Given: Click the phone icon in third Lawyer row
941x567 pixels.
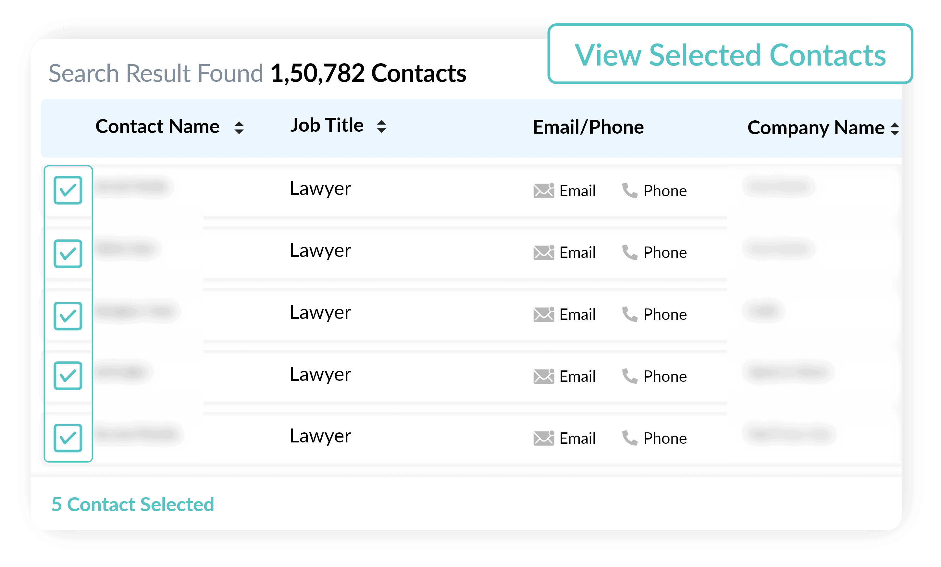Looking at the screenshot, I should (630, 314).
